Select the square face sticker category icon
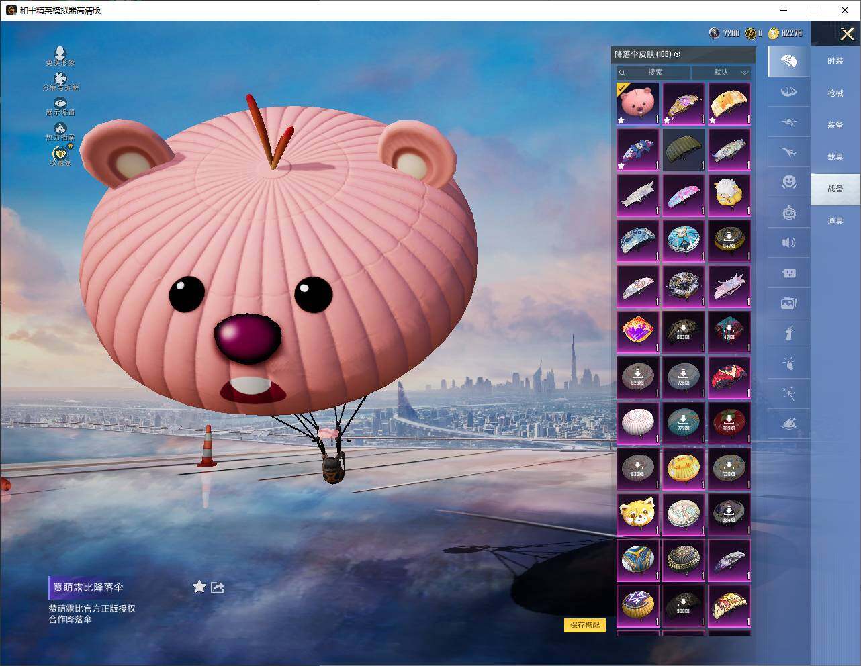 point(788,273)
